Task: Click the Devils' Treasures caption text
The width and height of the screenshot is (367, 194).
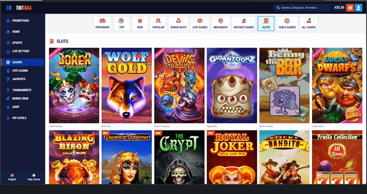Action: pos(162,126)
